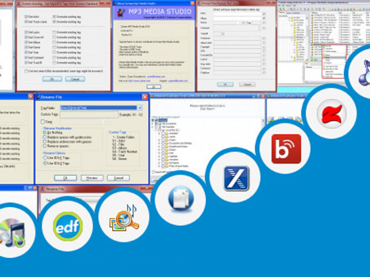Select the Do Nothing radio option
Screen dimensions: 370x277
pyautogui.click(x=45, y=133)
